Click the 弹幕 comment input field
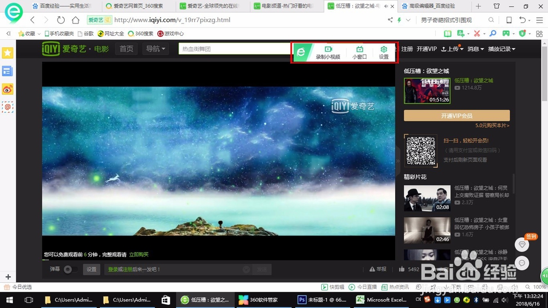 tap(177, 269)
